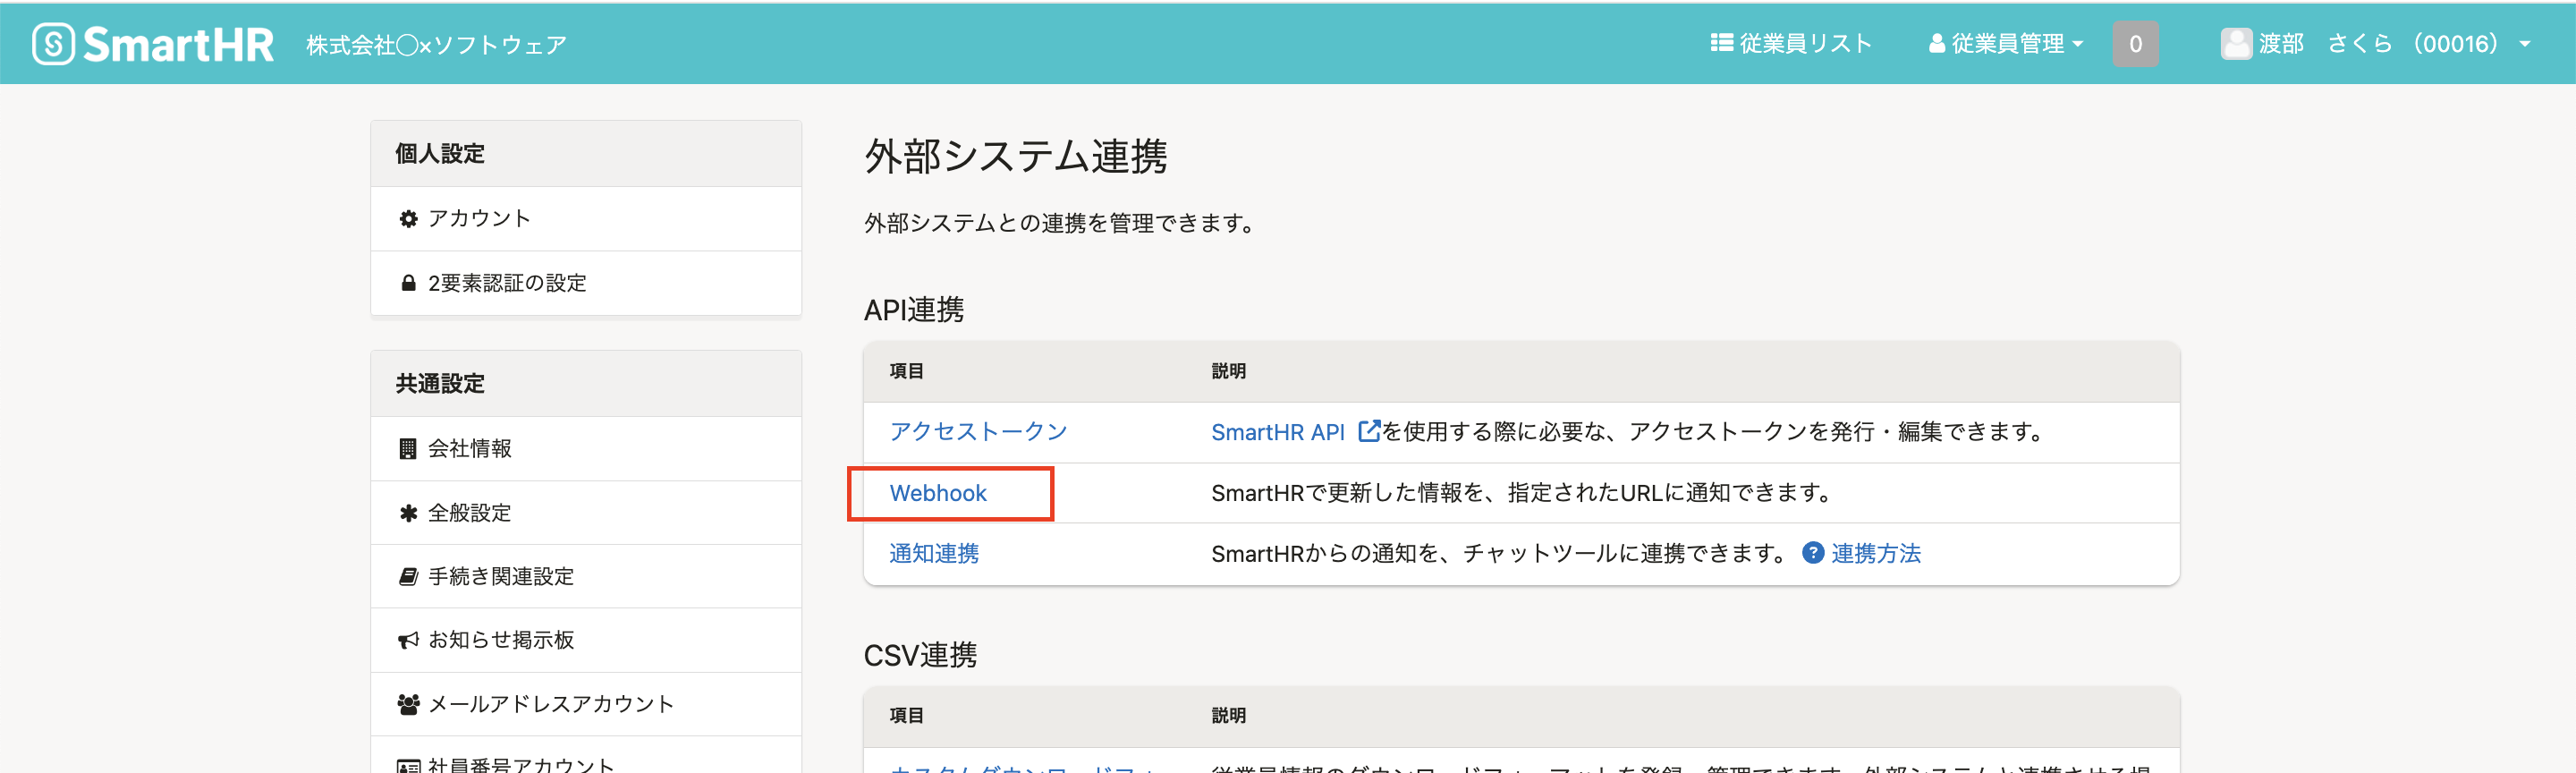Open the Webhook link
2576x773 pixels.
(x=938, y=493)
